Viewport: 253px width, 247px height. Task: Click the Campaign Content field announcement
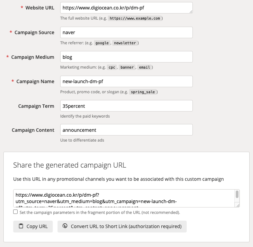[127, 130]
